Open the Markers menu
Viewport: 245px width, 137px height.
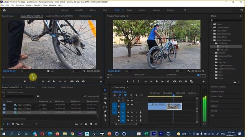[x=29, y=5]
